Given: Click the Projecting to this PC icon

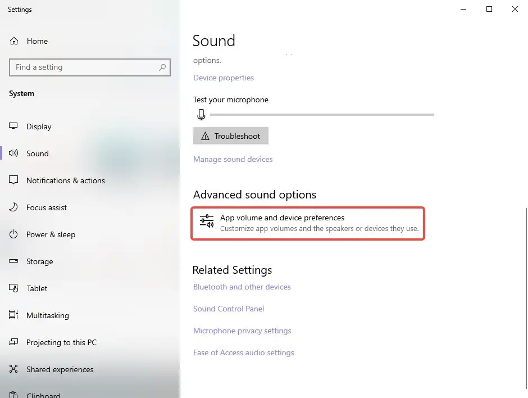Looking at the screenshot, I should [x=13, y=342].
